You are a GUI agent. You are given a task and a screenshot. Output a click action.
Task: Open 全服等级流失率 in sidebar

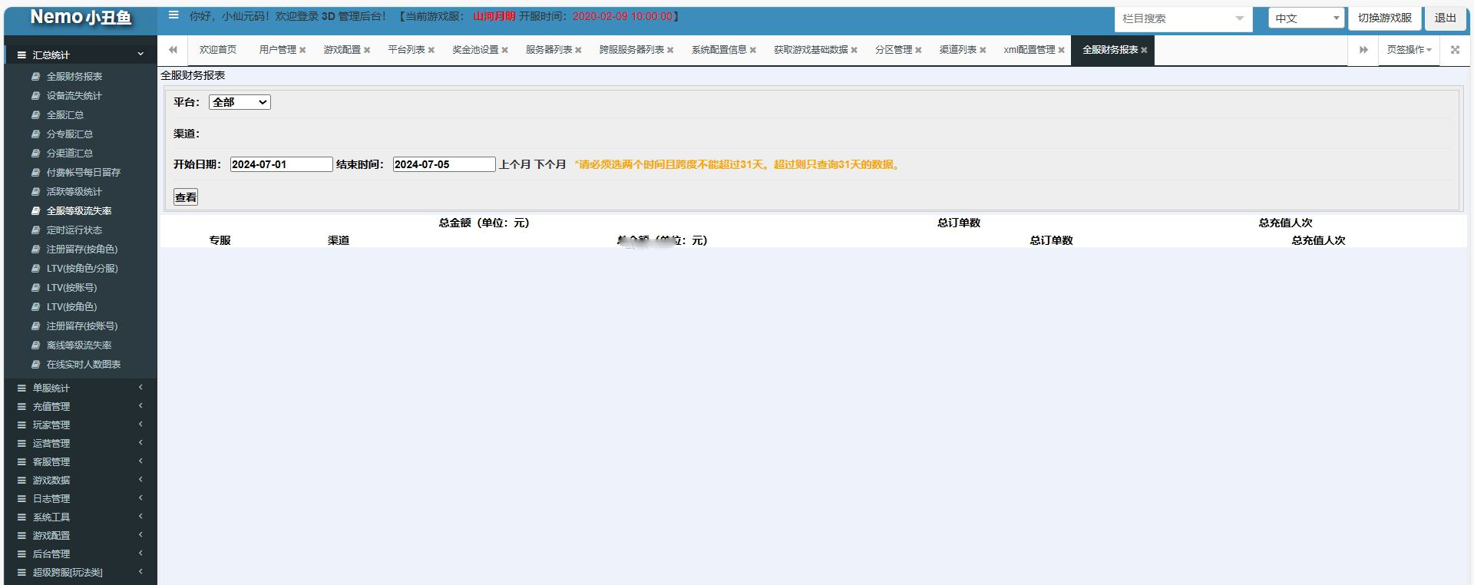pyautogui.click(x=79, y=211)
